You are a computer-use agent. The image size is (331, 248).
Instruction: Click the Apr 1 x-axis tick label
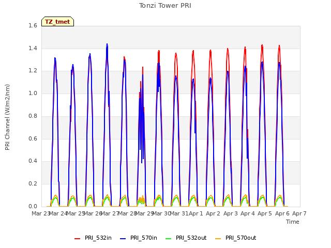click(195, 213)
